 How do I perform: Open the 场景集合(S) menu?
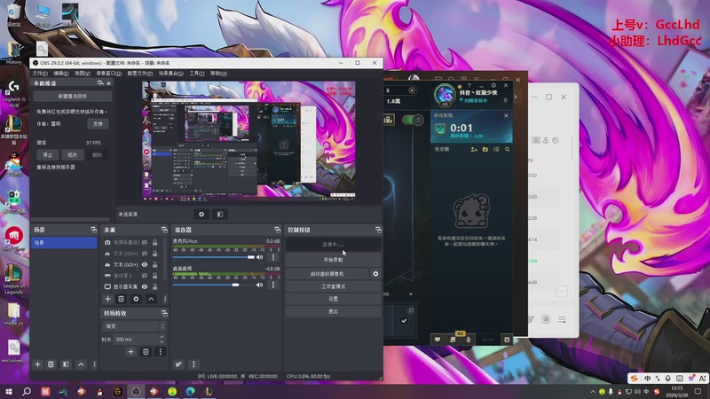pos(170,74)
